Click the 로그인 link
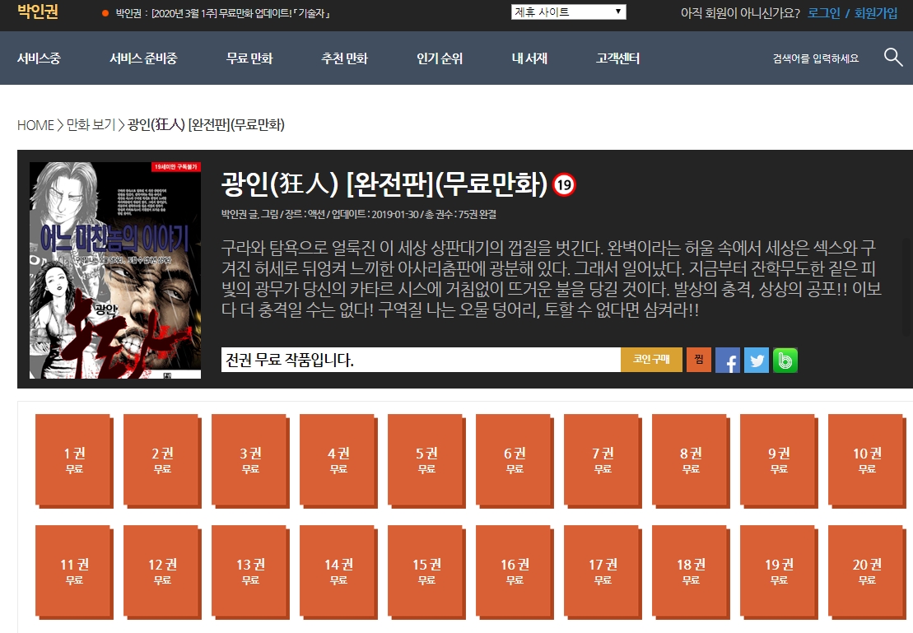 point(823,13)
